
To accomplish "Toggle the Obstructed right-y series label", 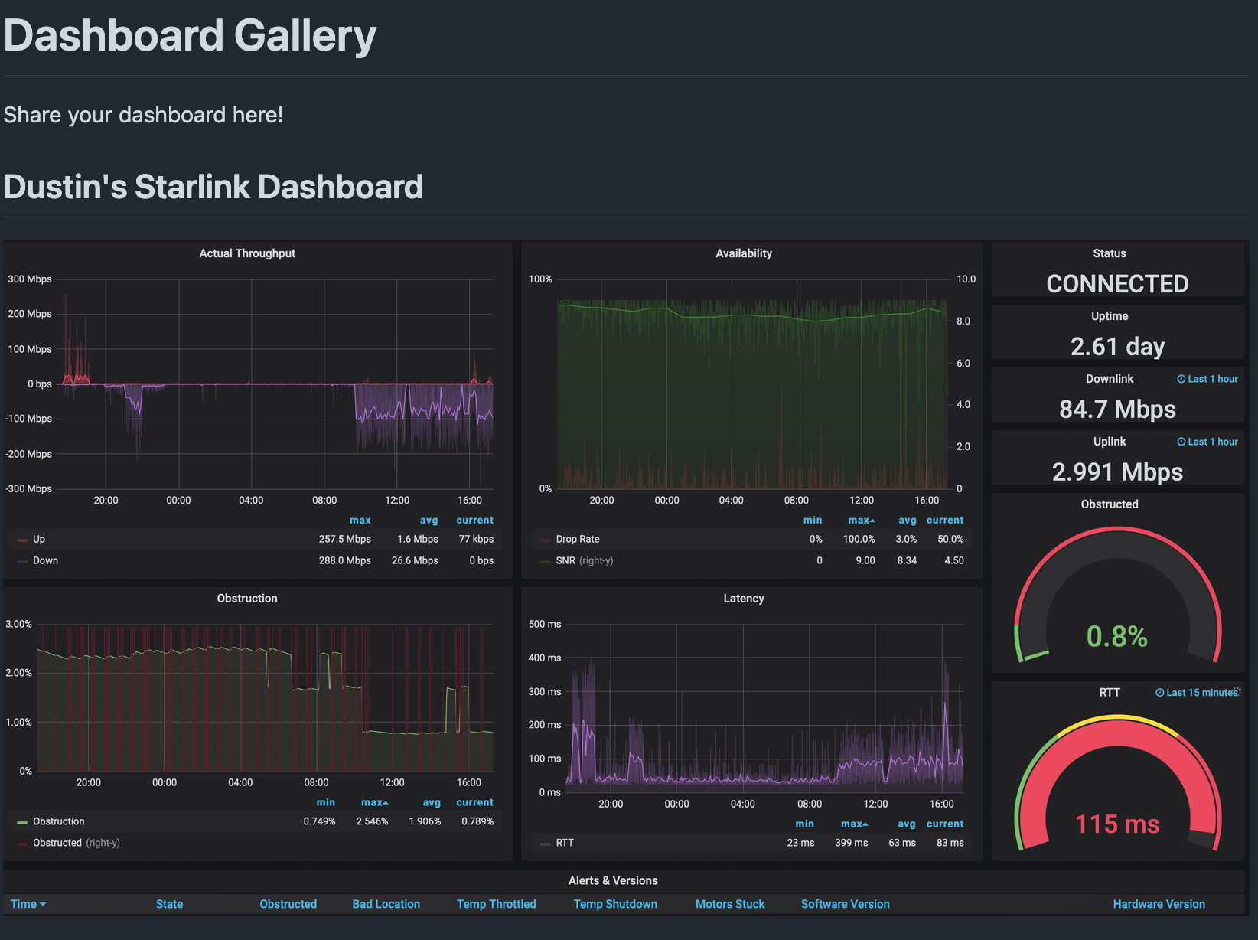I will point(57,843).
